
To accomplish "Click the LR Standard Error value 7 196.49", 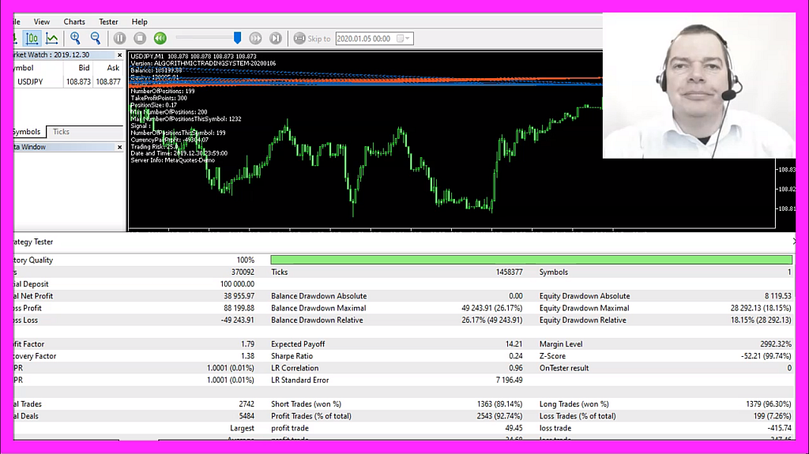I will point(510,381).
